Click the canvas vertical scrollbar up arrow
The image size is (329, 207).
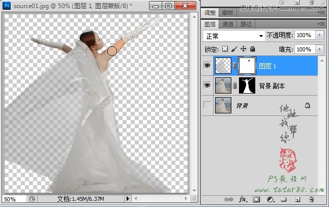194,17
